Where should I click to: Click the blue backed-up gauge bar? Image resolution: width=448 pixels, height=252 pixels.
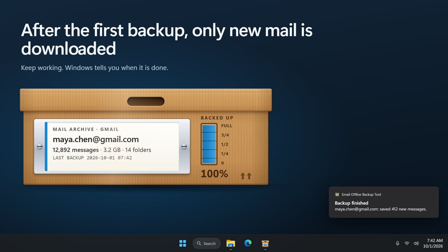pyautogui.click(x=209, y=144)
